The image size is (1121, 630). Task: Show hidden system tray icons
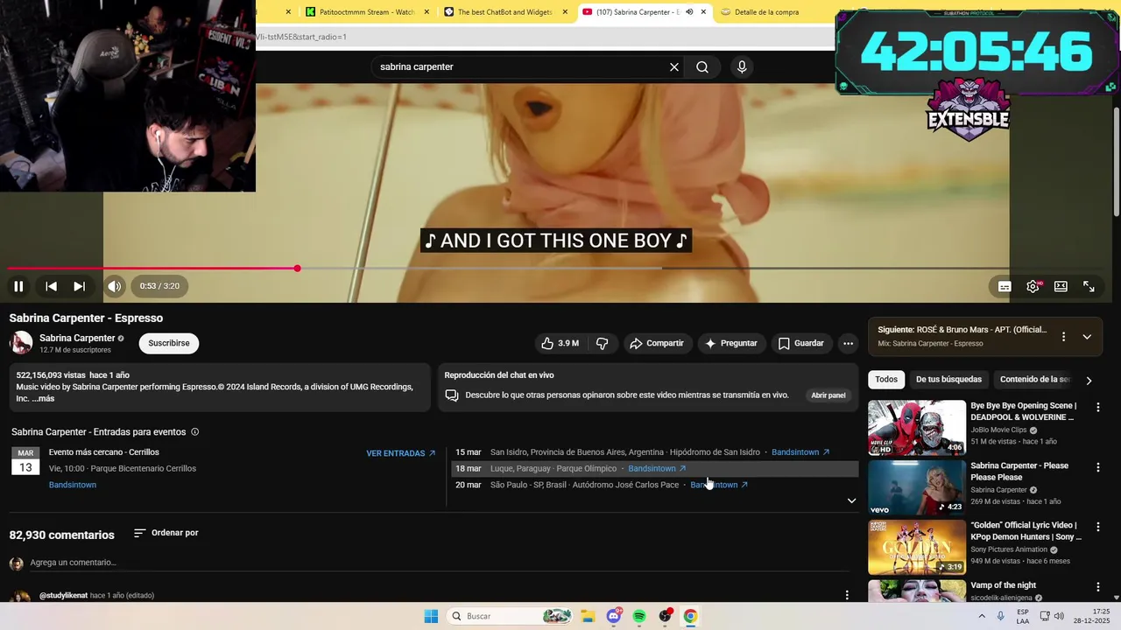pyautogui.click(x=982, y=616)
